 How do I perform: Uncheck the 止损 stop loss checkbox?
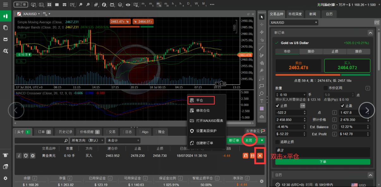[x=277, y=106]
